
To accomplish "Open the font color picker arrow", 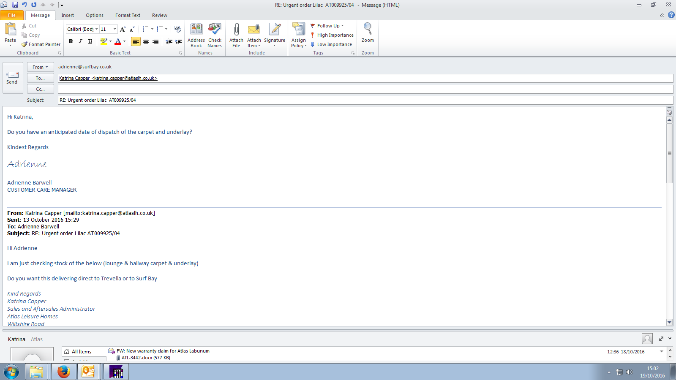I will point(124,41).
